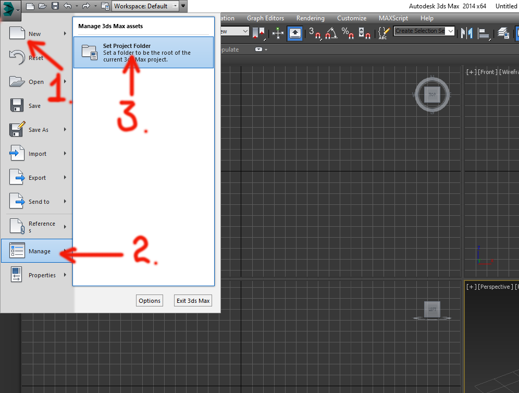The height and width of the screenshot is (393, 519).
Task: Select New in the application menu
Action: [x=37, y=33]
